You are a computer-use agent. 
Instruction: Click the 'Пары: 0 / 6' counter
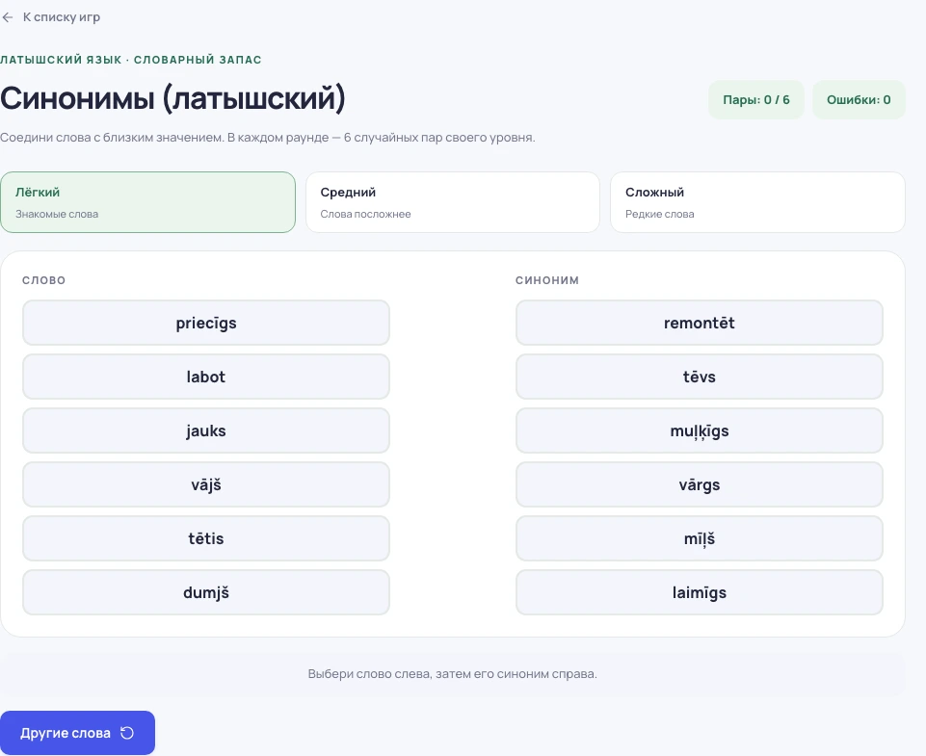point(755,100)
